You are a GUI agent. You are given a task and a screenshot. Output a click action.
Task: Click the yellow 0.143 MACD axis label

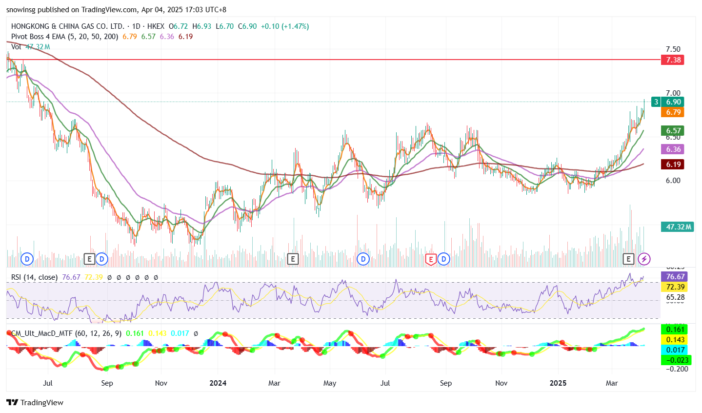(674, 340)
